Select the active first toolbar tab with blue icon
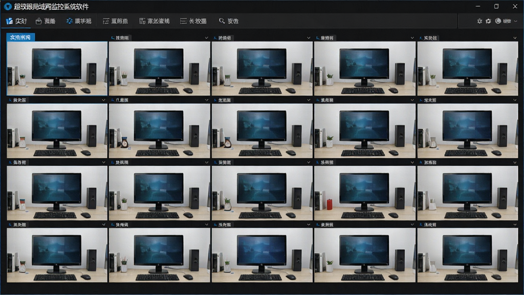 point(16,21)
